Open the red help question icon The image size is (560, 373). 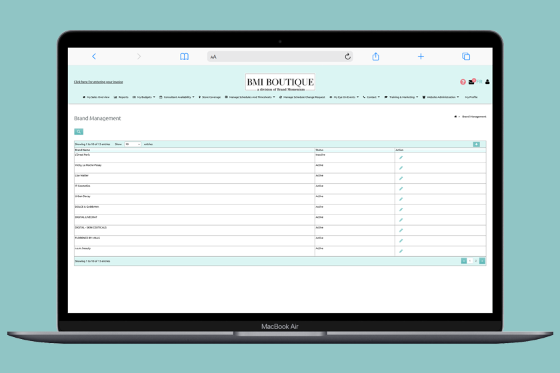click(x=463, y=82)
